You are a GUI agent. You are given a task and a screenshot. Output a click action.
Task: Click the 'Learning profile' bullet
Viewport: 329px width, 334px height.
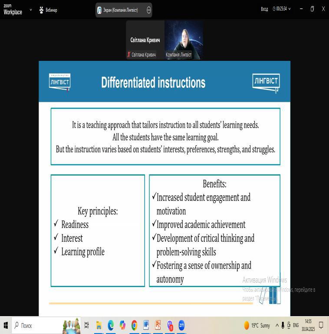[83, 252]
